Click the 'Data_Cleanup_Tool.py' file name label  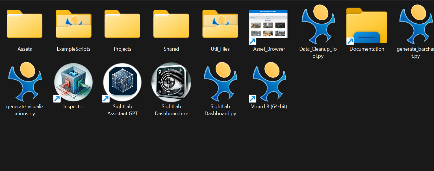point(318,52)
